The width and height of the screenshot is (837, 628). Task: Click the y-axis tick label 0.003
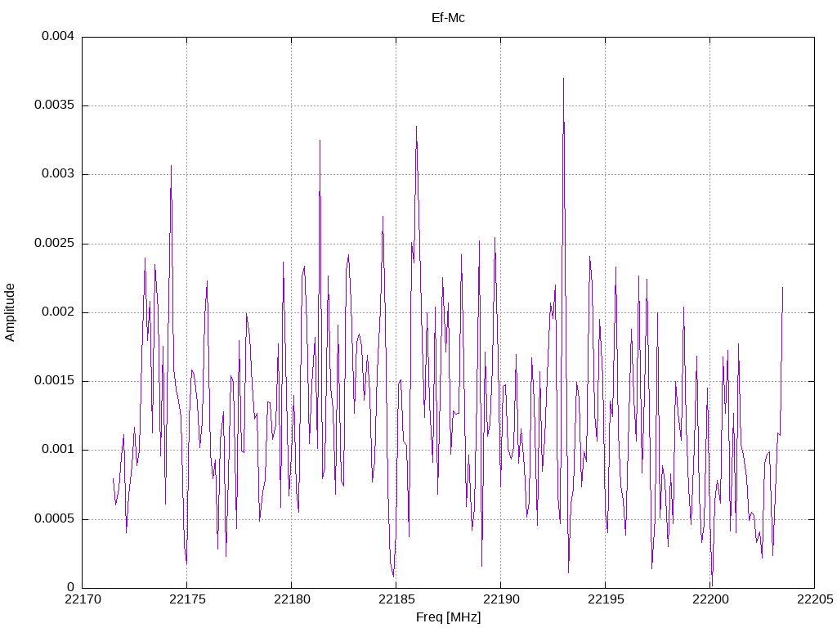pyautogui.click(x=58, y=174)
